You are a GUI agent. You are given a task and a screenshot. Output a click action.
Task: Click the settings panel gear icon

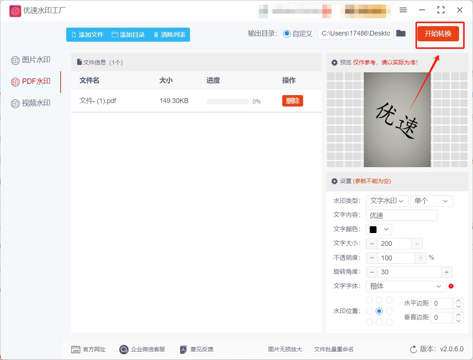pyautogui.click(x=335, y=181)
